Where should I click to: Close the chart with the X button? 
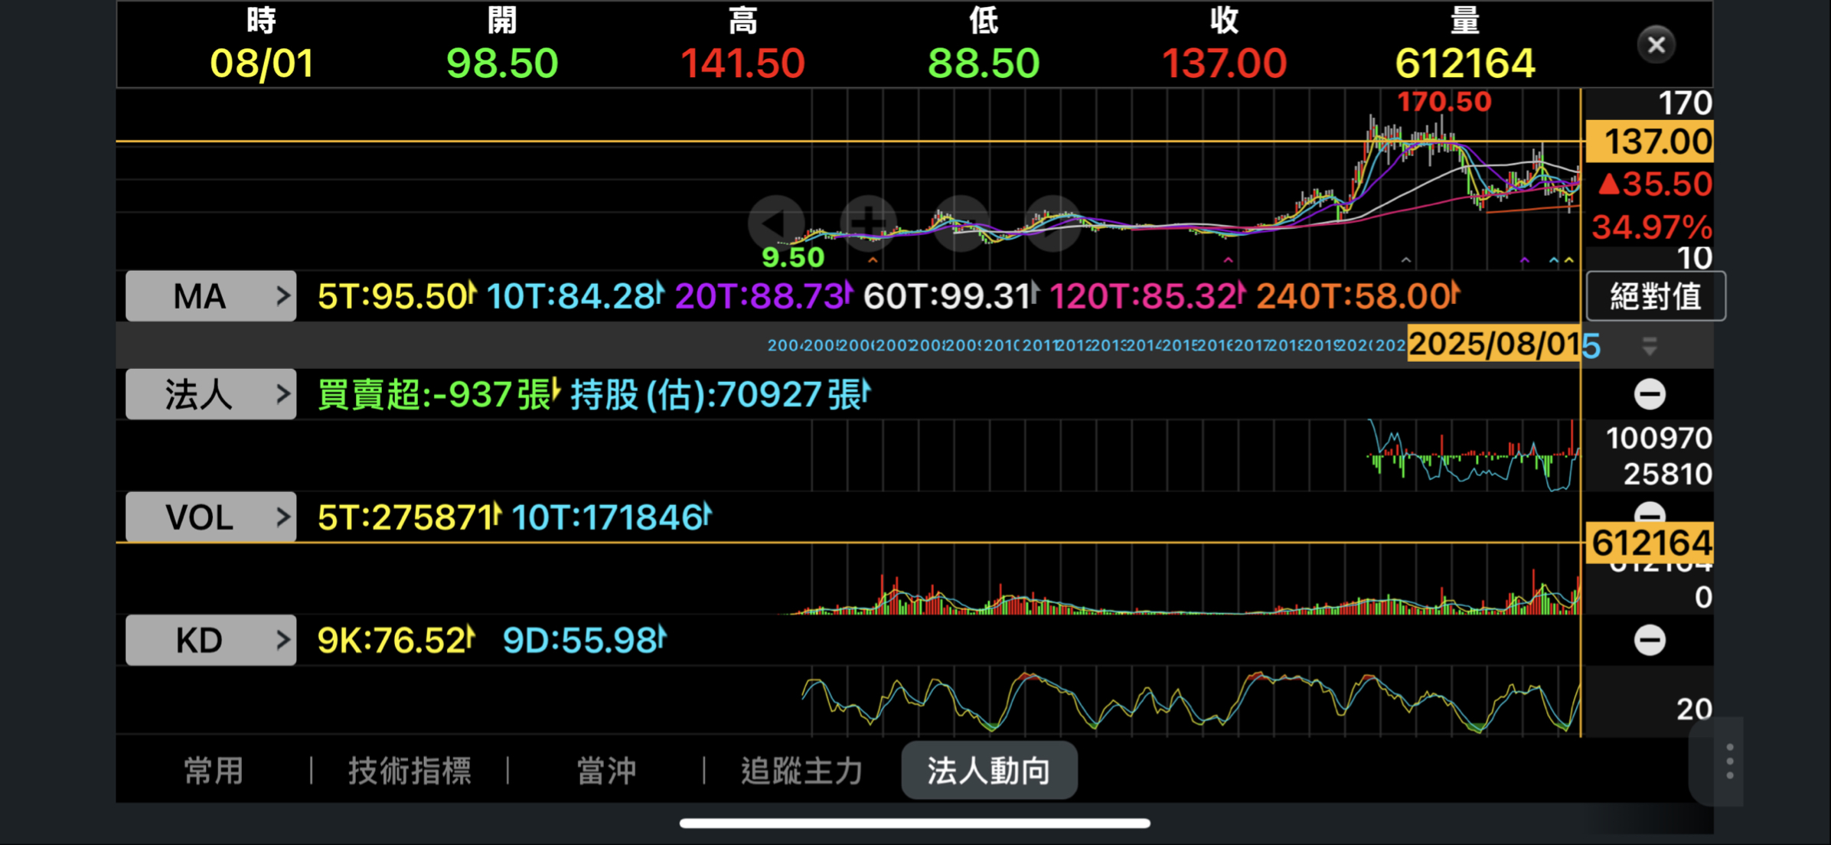[1656, 45]
